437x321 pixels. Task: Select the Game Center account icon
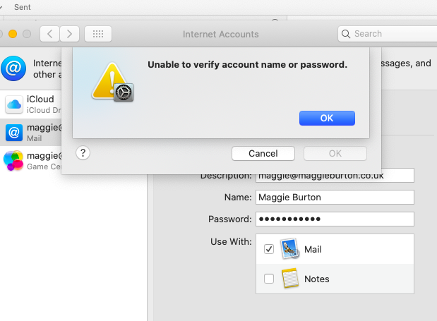pos(14,160)
